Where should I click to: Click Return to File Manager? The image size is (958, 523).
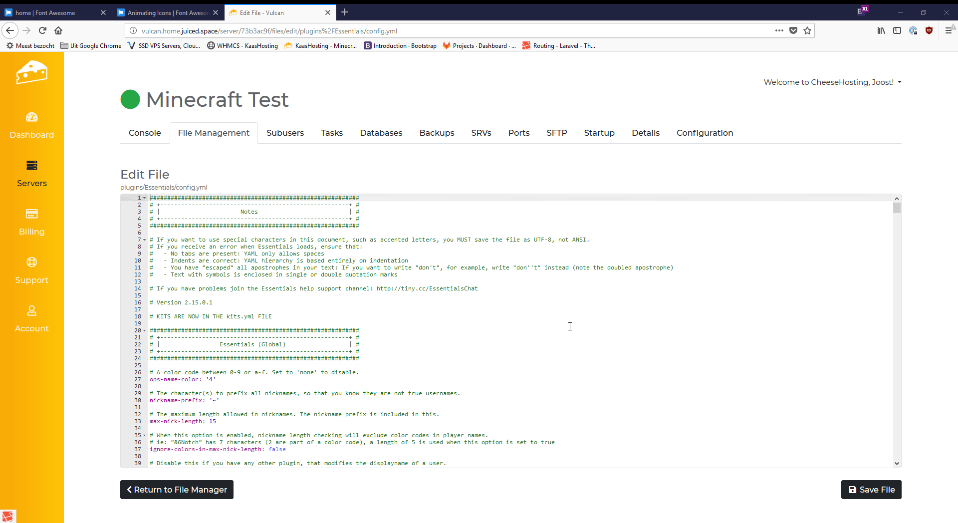tap(177, 490)
